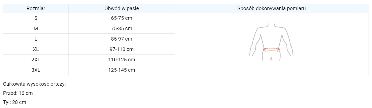Click the size XL cell

point(36,49)
